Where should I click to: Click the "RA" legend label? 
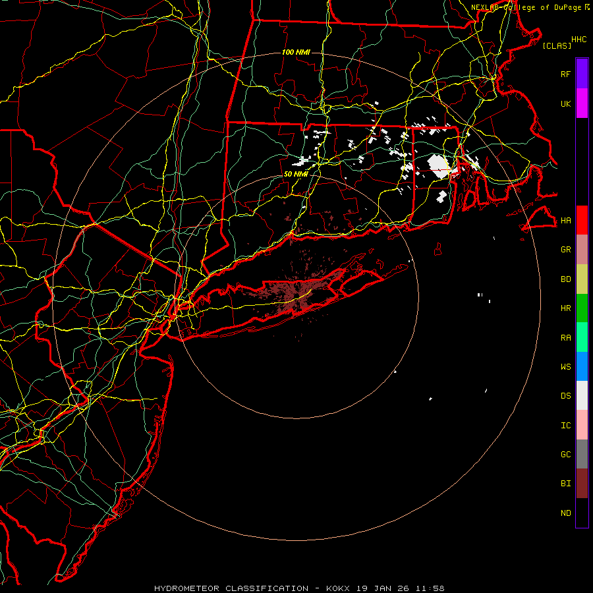[565, 338]
